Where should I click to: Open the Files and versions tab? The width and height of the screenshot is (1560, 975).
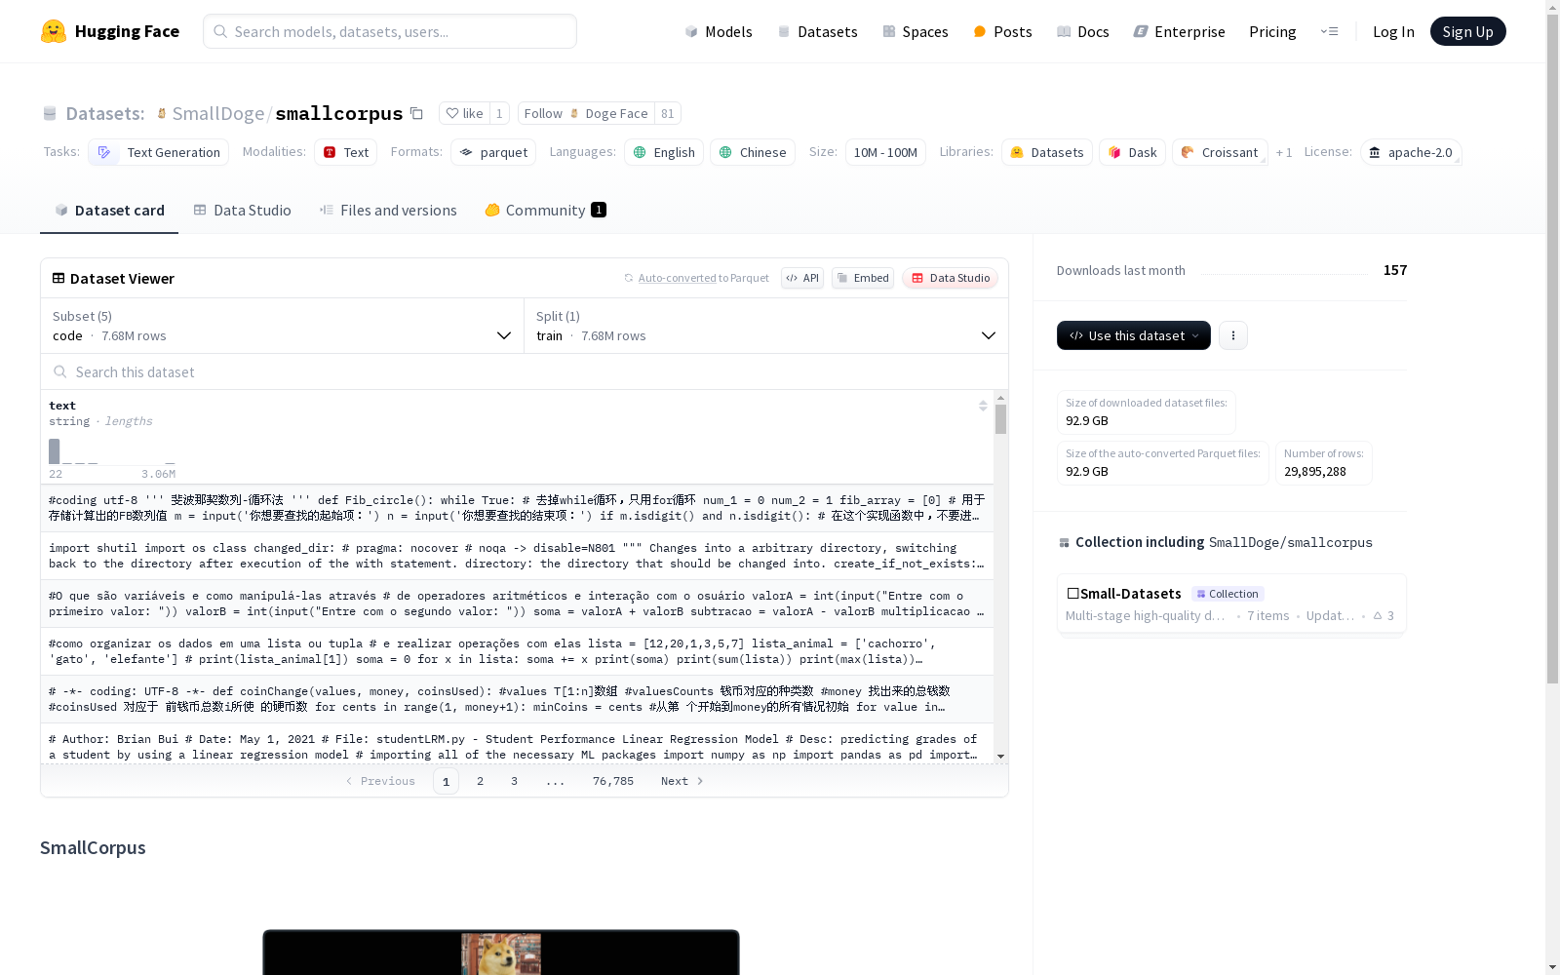(x=388, y=210)
